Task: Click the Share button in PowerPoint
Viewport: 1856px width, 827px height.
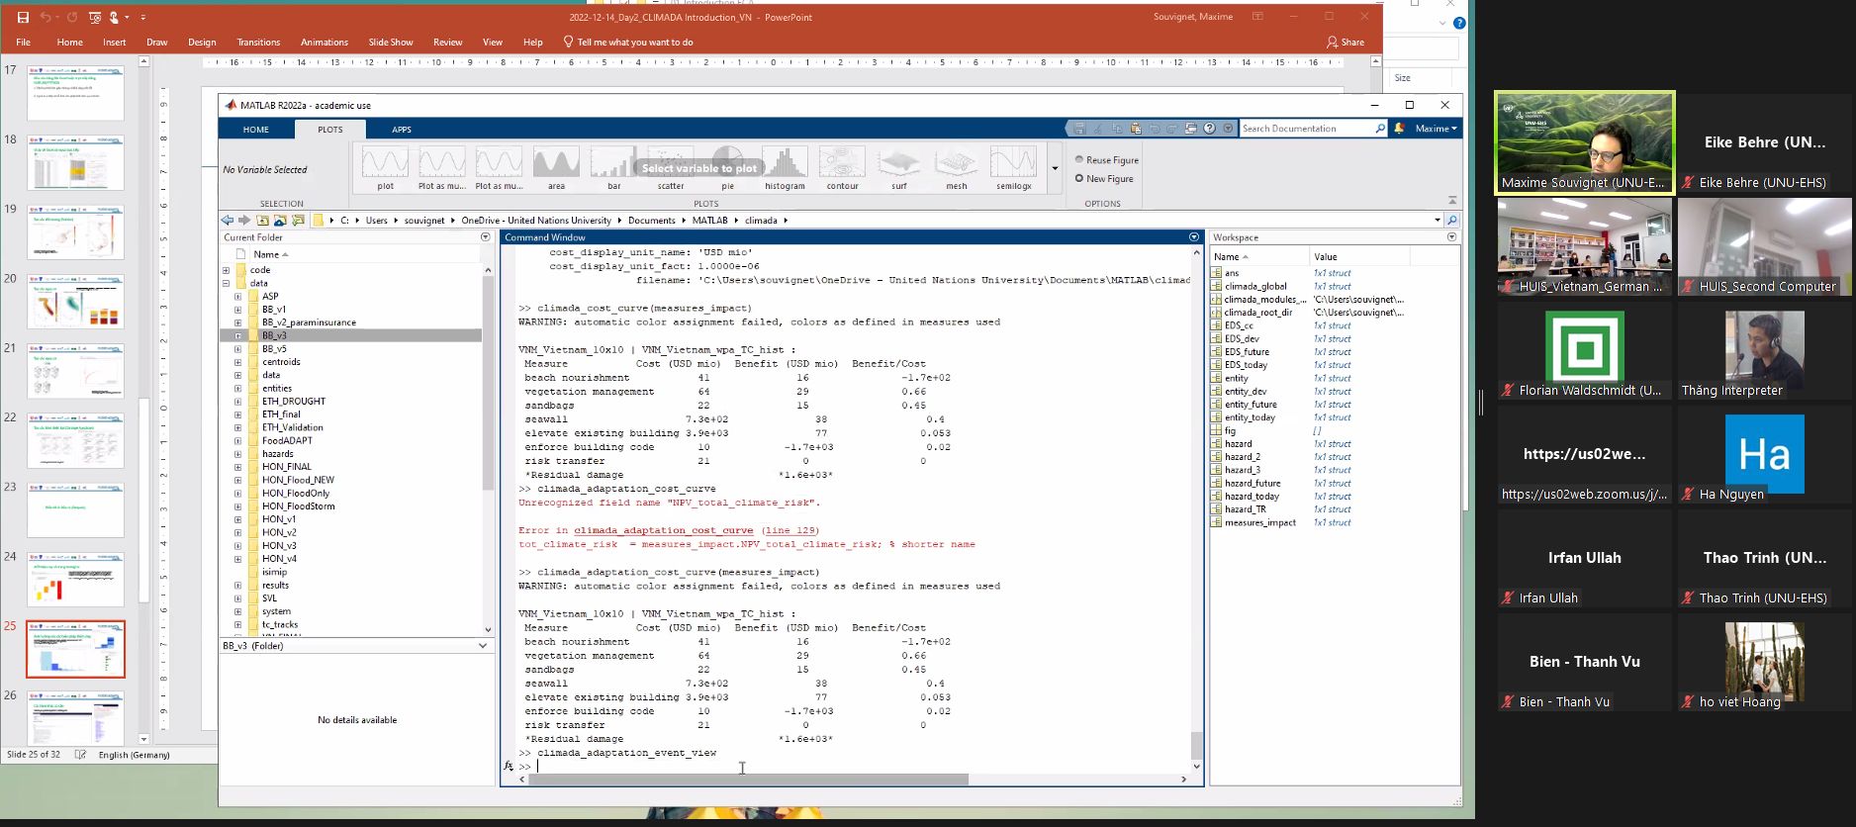Action: [1346, 43]
